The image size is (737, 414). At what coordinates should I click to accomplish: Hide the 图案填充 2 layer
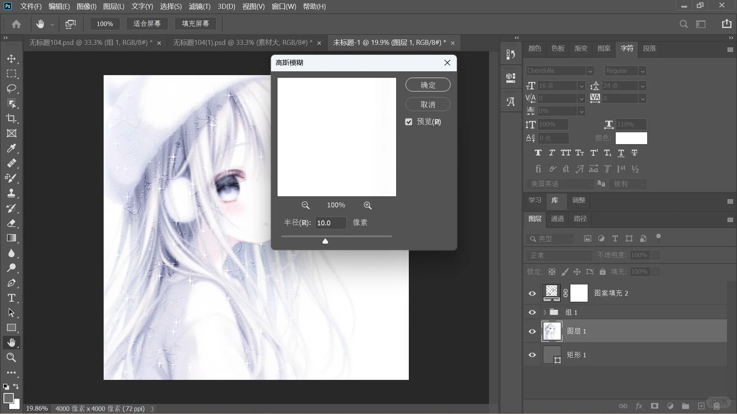532,293
